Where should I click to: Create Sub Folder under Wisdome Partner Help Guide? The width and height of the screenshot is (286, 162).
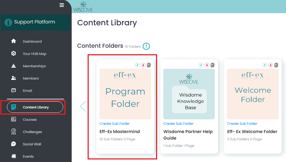[178, 124]
